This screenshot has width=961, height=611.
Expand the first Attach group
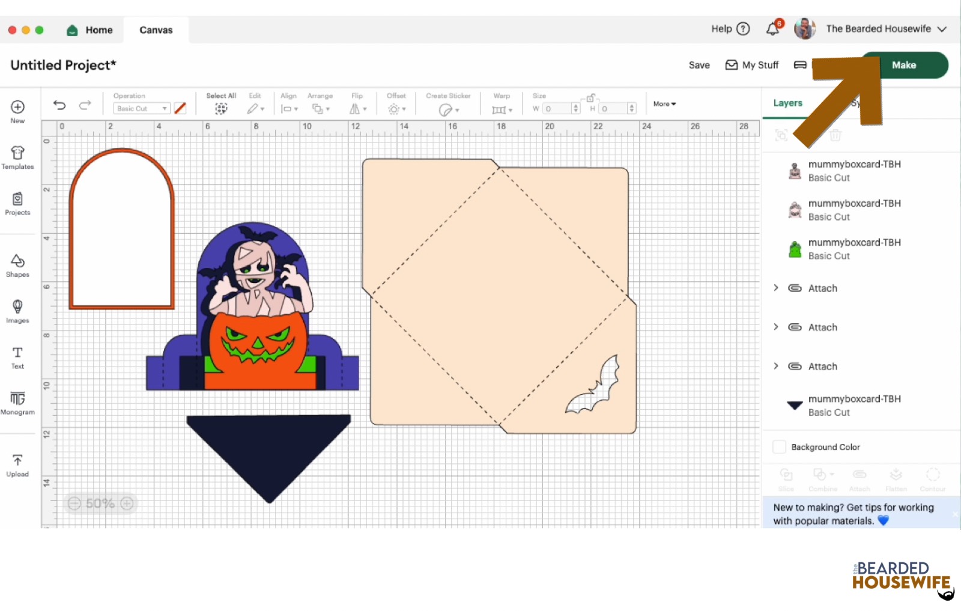click(776, 288)
